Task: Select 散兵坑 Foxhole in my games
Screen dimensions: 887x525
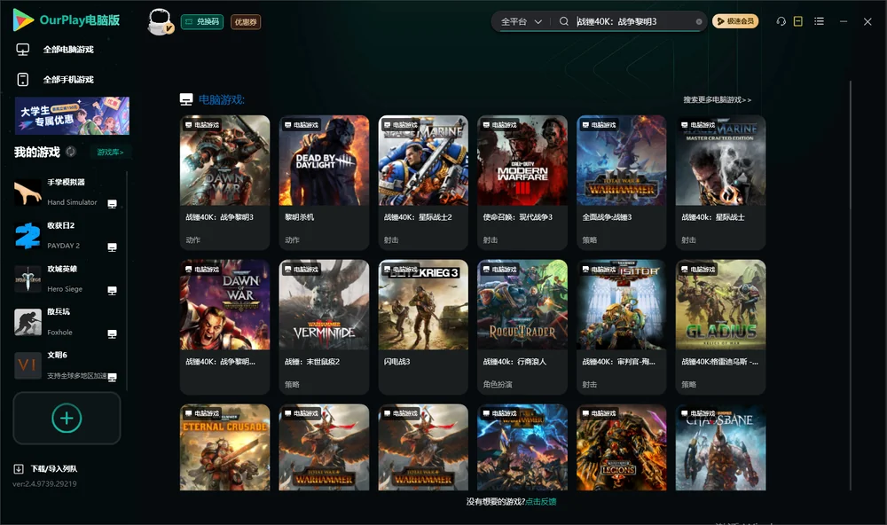Action: tap(67, 323)
